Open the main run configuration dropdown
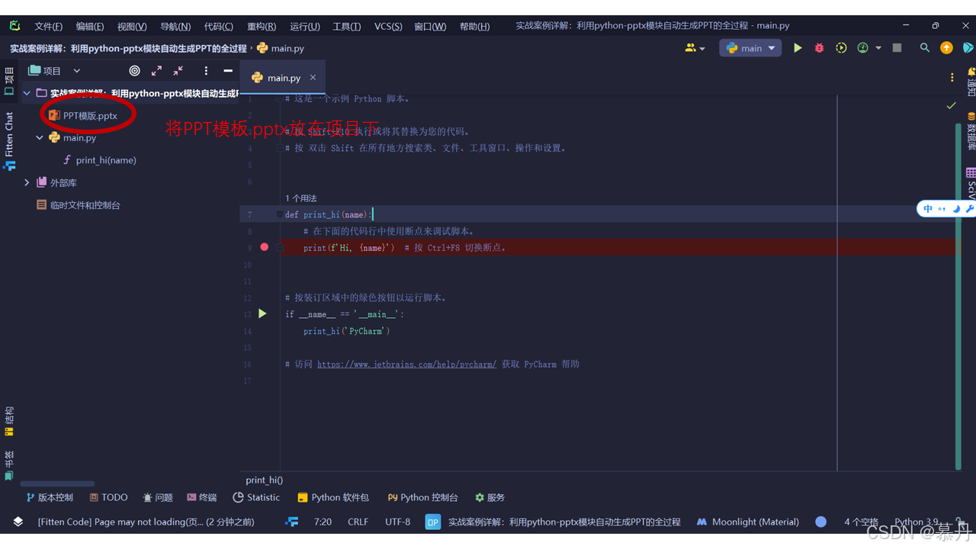The height and width of the screenshot is (549, 976). tap(751, 48)
